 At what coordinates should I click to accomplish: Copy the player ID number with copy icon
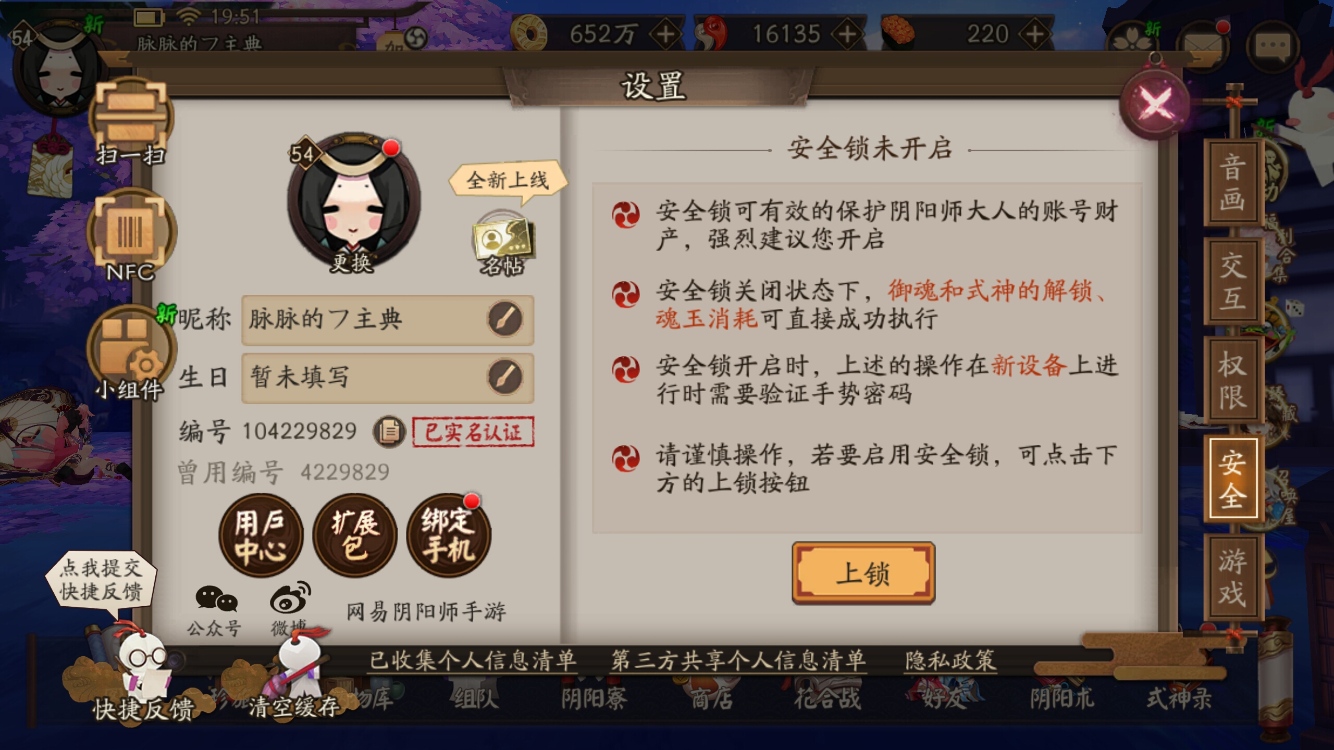click(389, 431)
